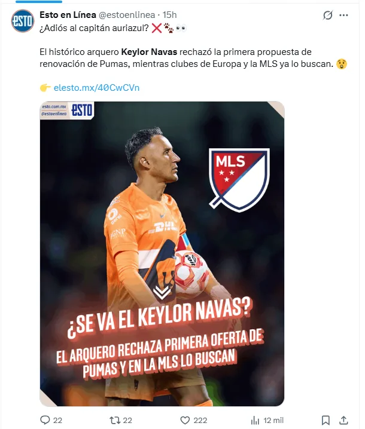This screenshot has height=429, width=365.
Task: Bookmark this post
Action: pyautogui.click(x=326, y=420)
